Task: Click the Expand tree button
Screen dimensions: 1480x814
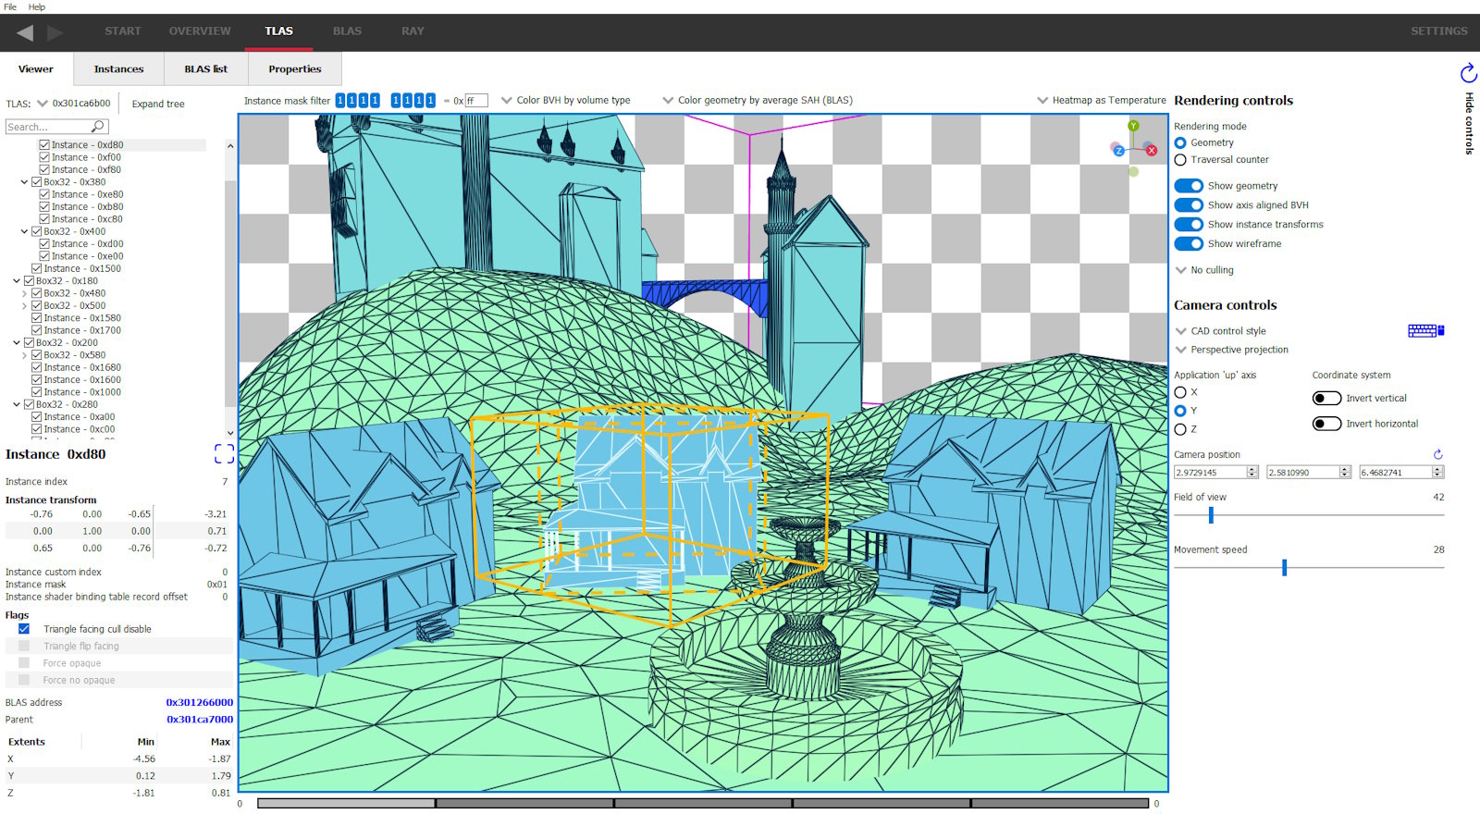Action: click(158, 104)
